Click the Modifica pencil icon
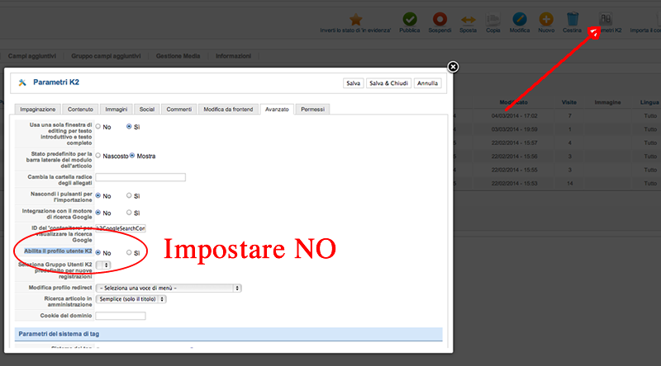This screenshot has width=661, height=366. pos(520,19)
